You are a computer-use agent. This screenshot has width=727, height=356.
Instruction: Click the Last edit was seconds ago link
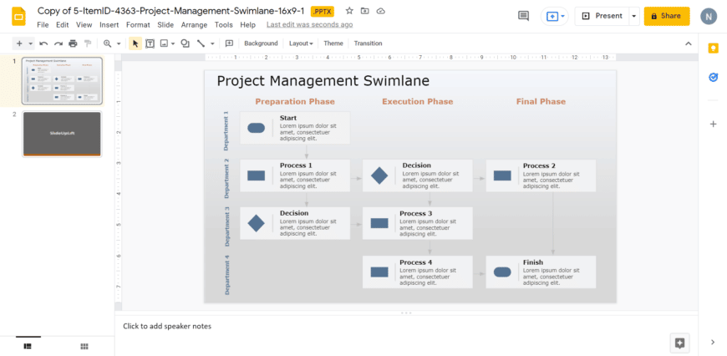tap(310, 24)
